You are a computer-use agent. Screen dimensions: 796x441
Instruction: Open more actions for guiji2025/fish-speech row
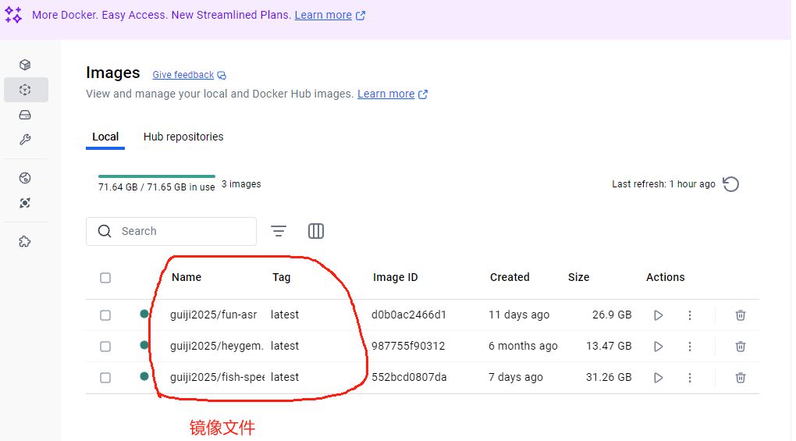(689, 378)
